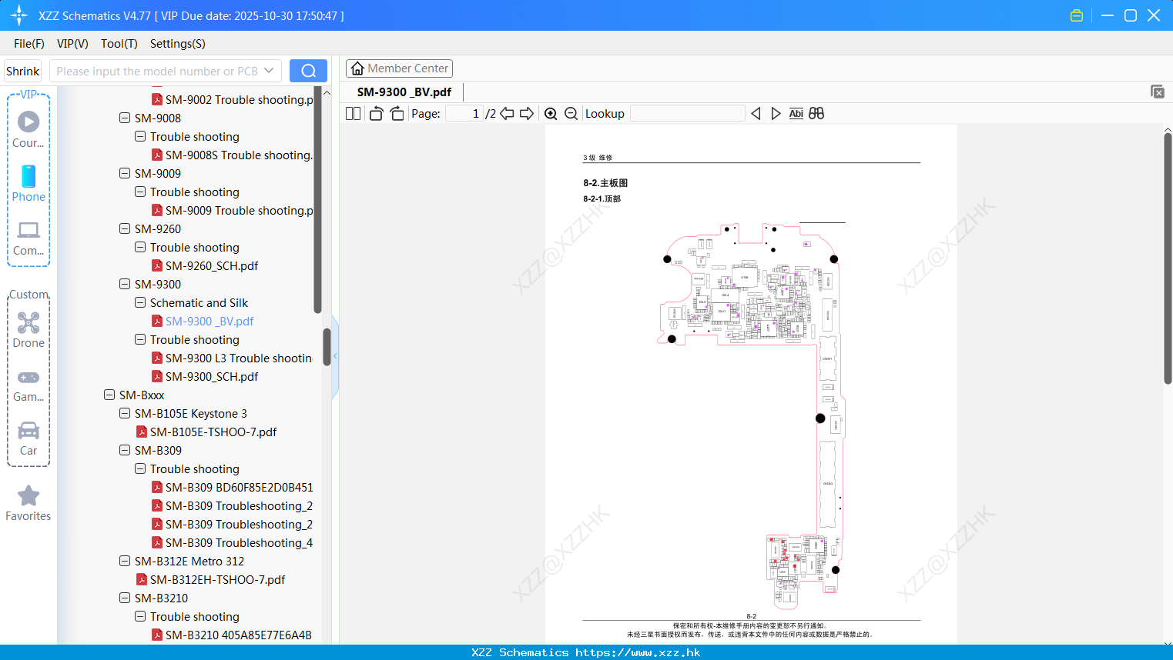Open the VIP(V) menu
The height and width of the screenshot is (660, 1173).
[72, 43]
